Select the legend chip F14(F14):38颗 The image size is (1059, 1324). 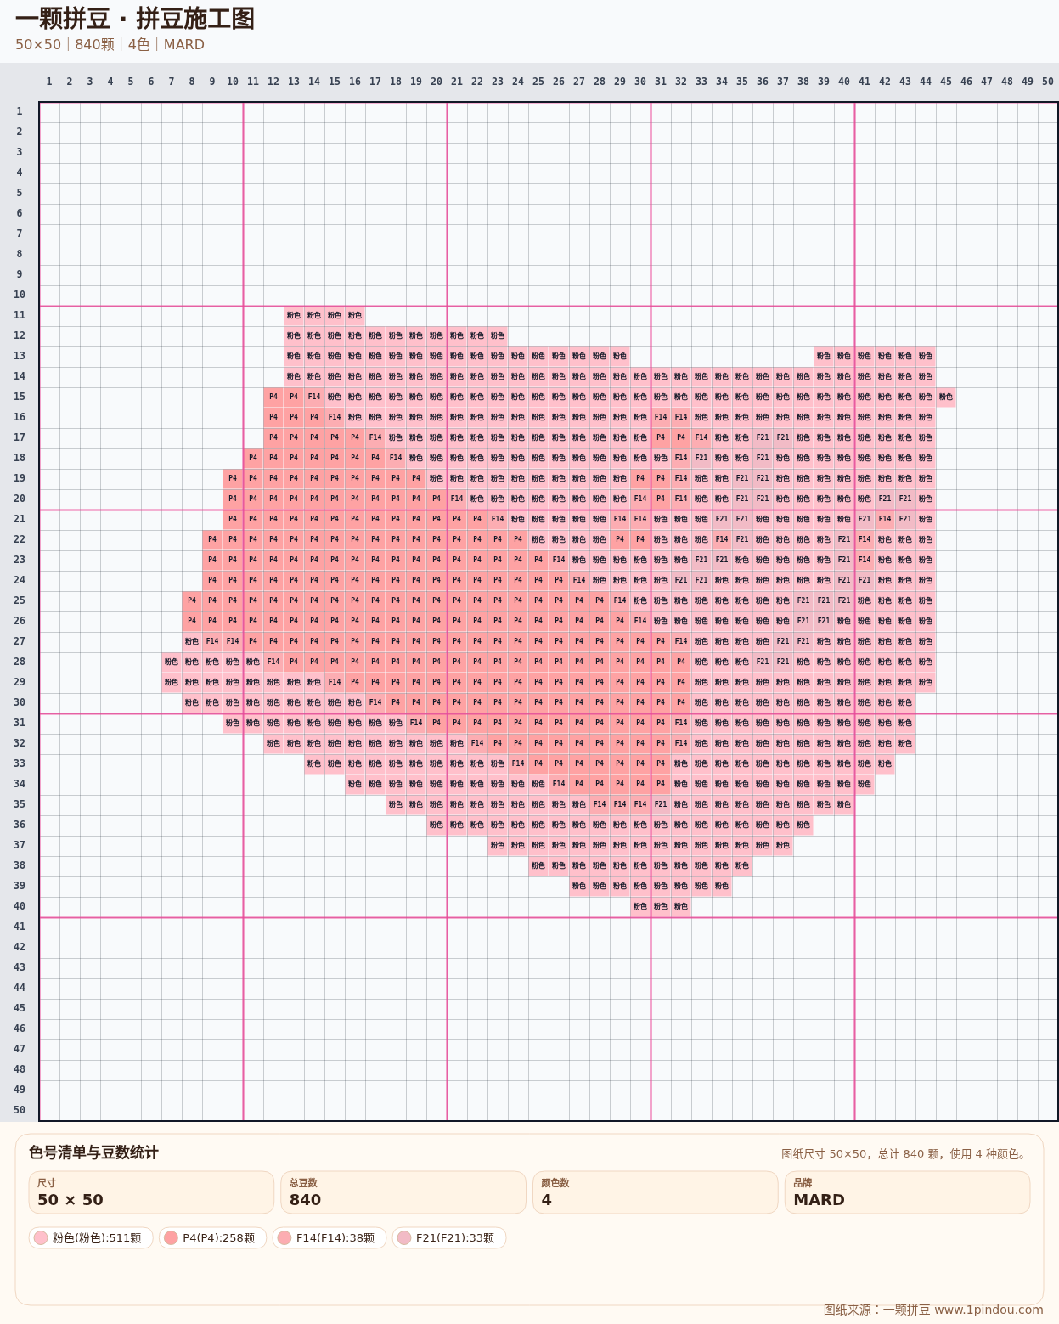pos(330,1238)
